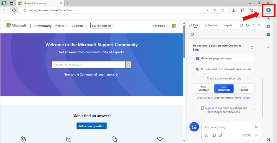Open Copilot Terms link
This screenshot has height=143, width=277.
click(238, 98)
